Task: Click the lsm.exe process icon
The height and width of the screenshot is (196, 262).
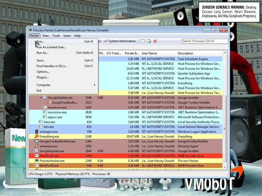Action: pos(41,127)
